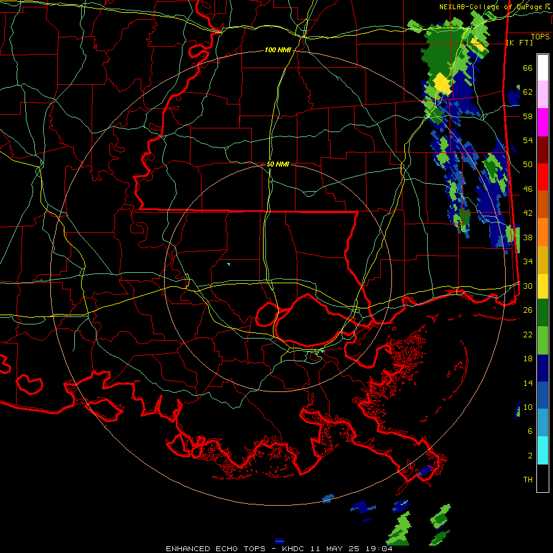Click the [K FT] units label

(519, 42)
